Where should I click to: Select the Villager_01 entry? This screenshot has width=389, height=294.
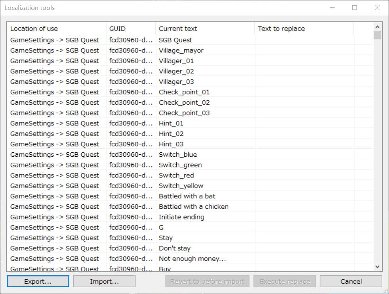pyautogui.click(x=190, y=61)
